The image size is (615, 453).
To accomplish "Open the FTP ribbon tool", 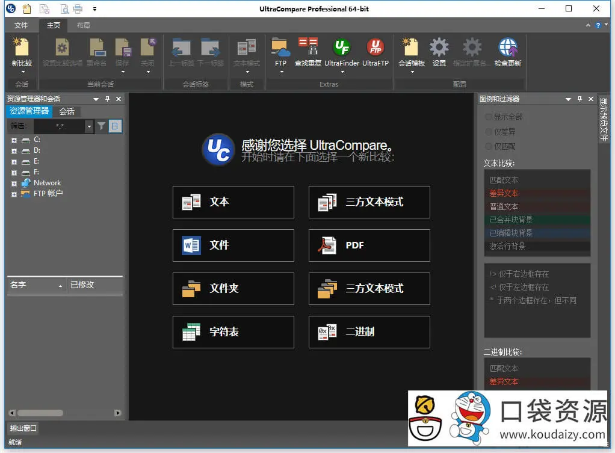I will tap(280, 52).
